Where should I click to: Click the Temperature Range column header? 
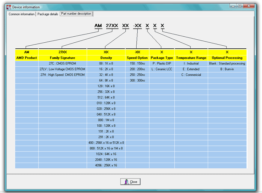tap(191, 58)
